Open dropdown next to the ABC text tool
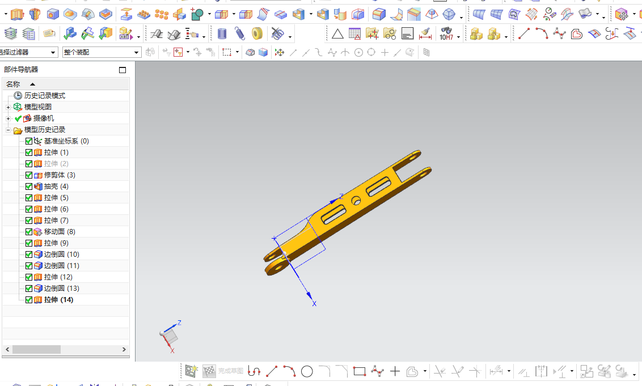The height and width of the screenshot is (386, 642). point(138,37)
